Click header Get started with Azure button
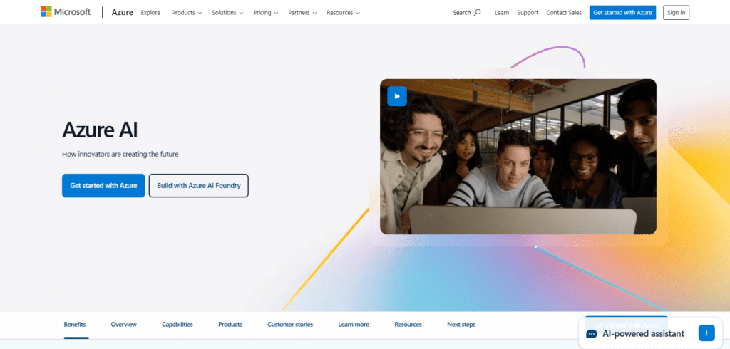Screen dimensions: 730x349 point(622,13)
